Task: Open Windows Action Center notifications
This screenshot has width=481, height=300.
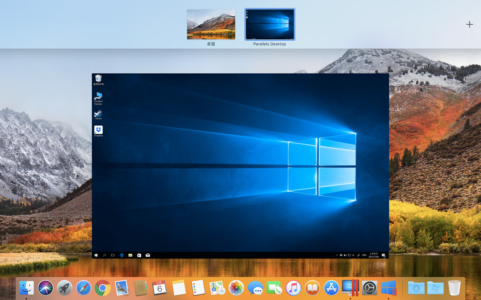Action: (384, 255)
